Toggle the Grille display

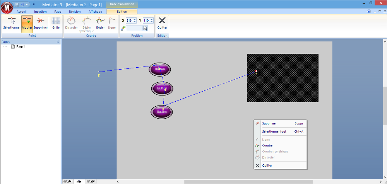coord(56,23)
